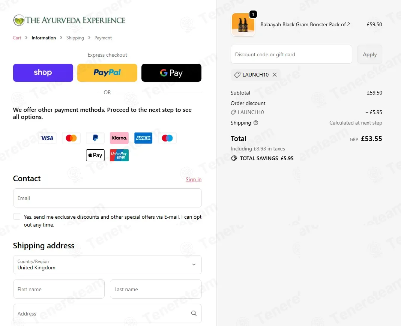401x326 pixels.
Task: Click 'Calculated at next step' text
Action: pyautogui.click(x=356, y=123)
